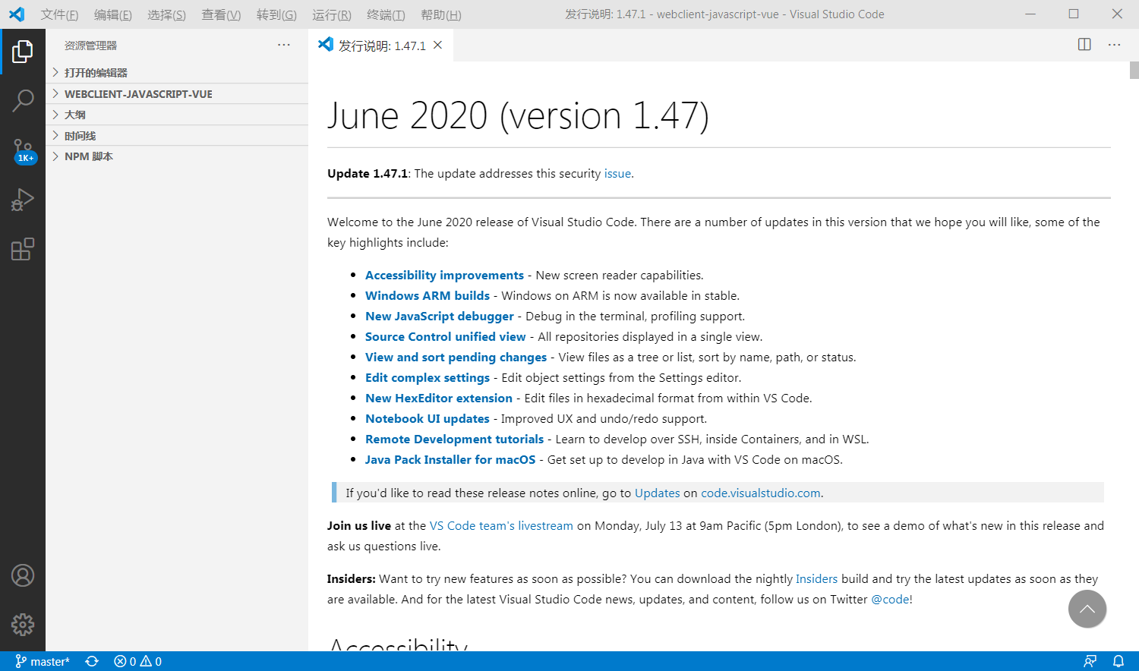The height and width of the screenshot is (671, 1139).
Task: Open the 终端(T) menu
Action: pos(386,14)
